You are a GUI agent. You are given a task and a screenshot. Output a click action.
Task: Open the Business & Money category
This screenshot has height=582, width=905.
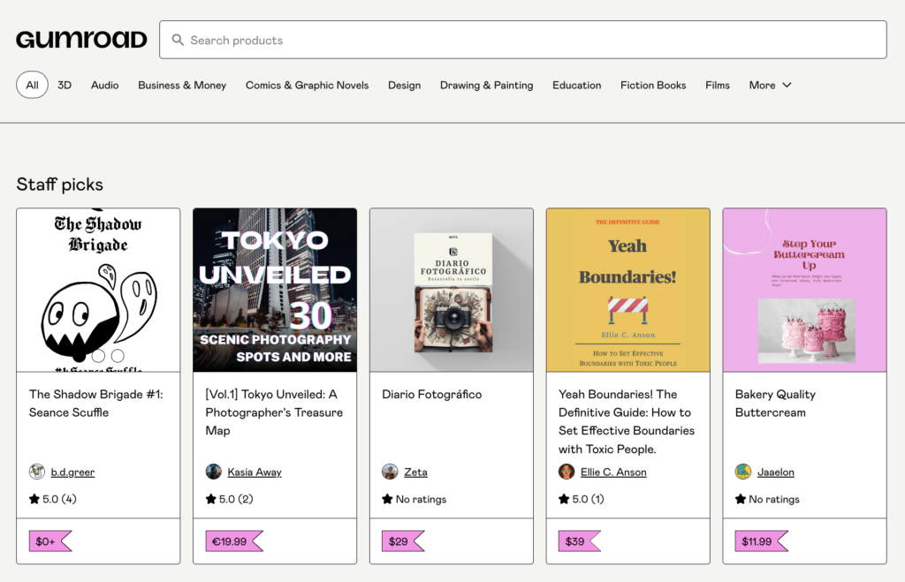click(182, 85)
